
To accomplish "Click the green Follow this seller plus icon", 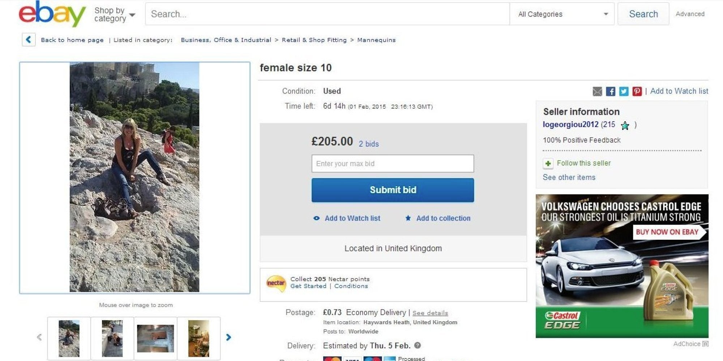I will tap(548, 164).
